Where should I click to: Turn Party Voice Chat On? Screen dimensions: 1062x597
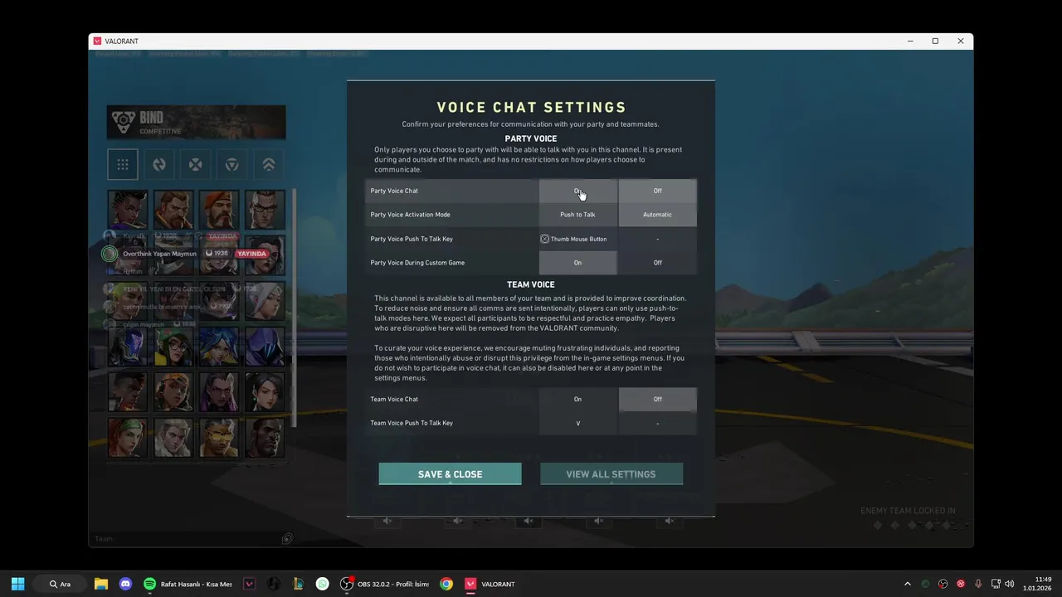[578, 191]
